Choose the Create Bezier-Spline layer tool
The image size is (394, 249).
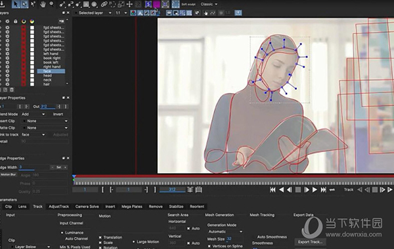pos(70,5)
